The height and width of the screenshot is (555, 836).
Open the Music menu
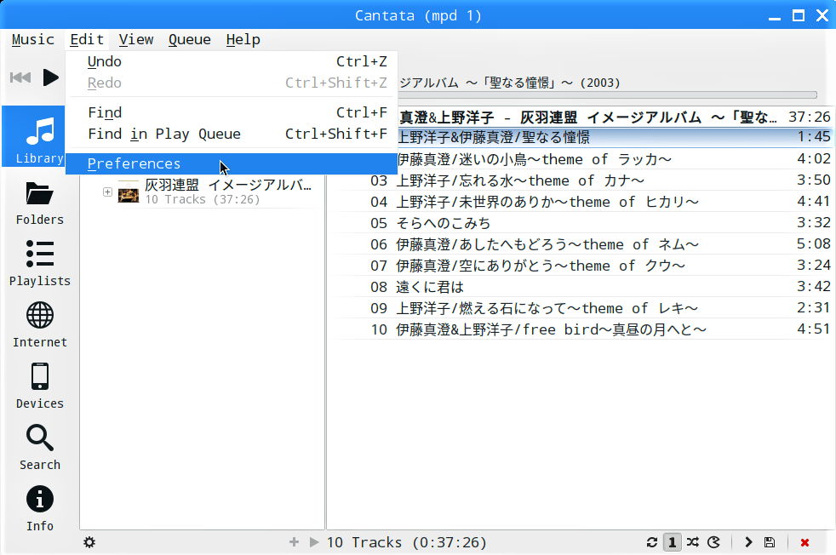[x=33, y=39]
